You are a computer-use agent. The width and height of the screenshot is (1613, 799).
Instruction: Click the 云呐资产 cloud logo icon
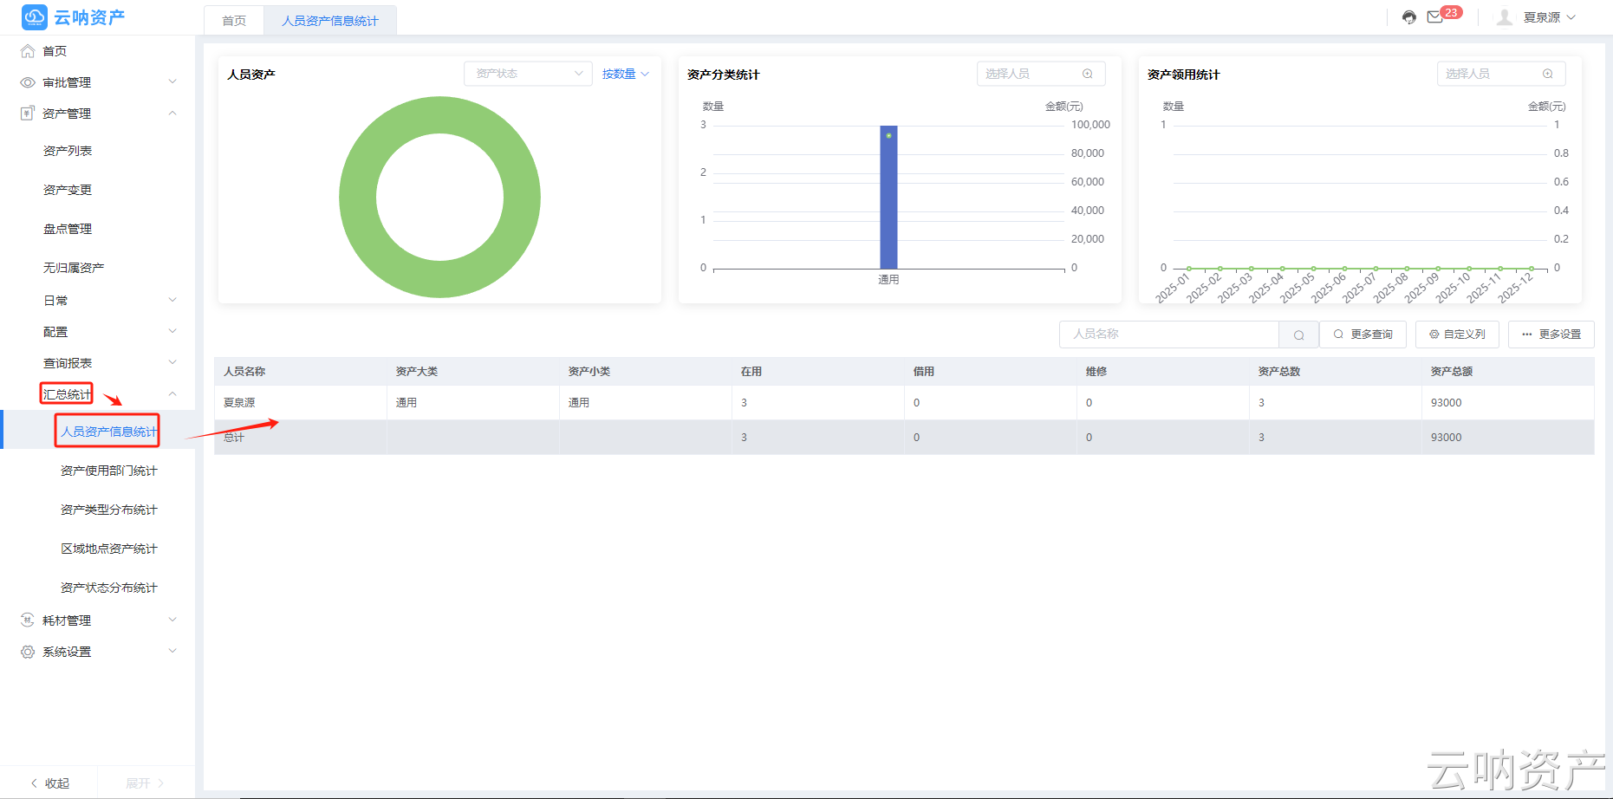tap(35, 16)
